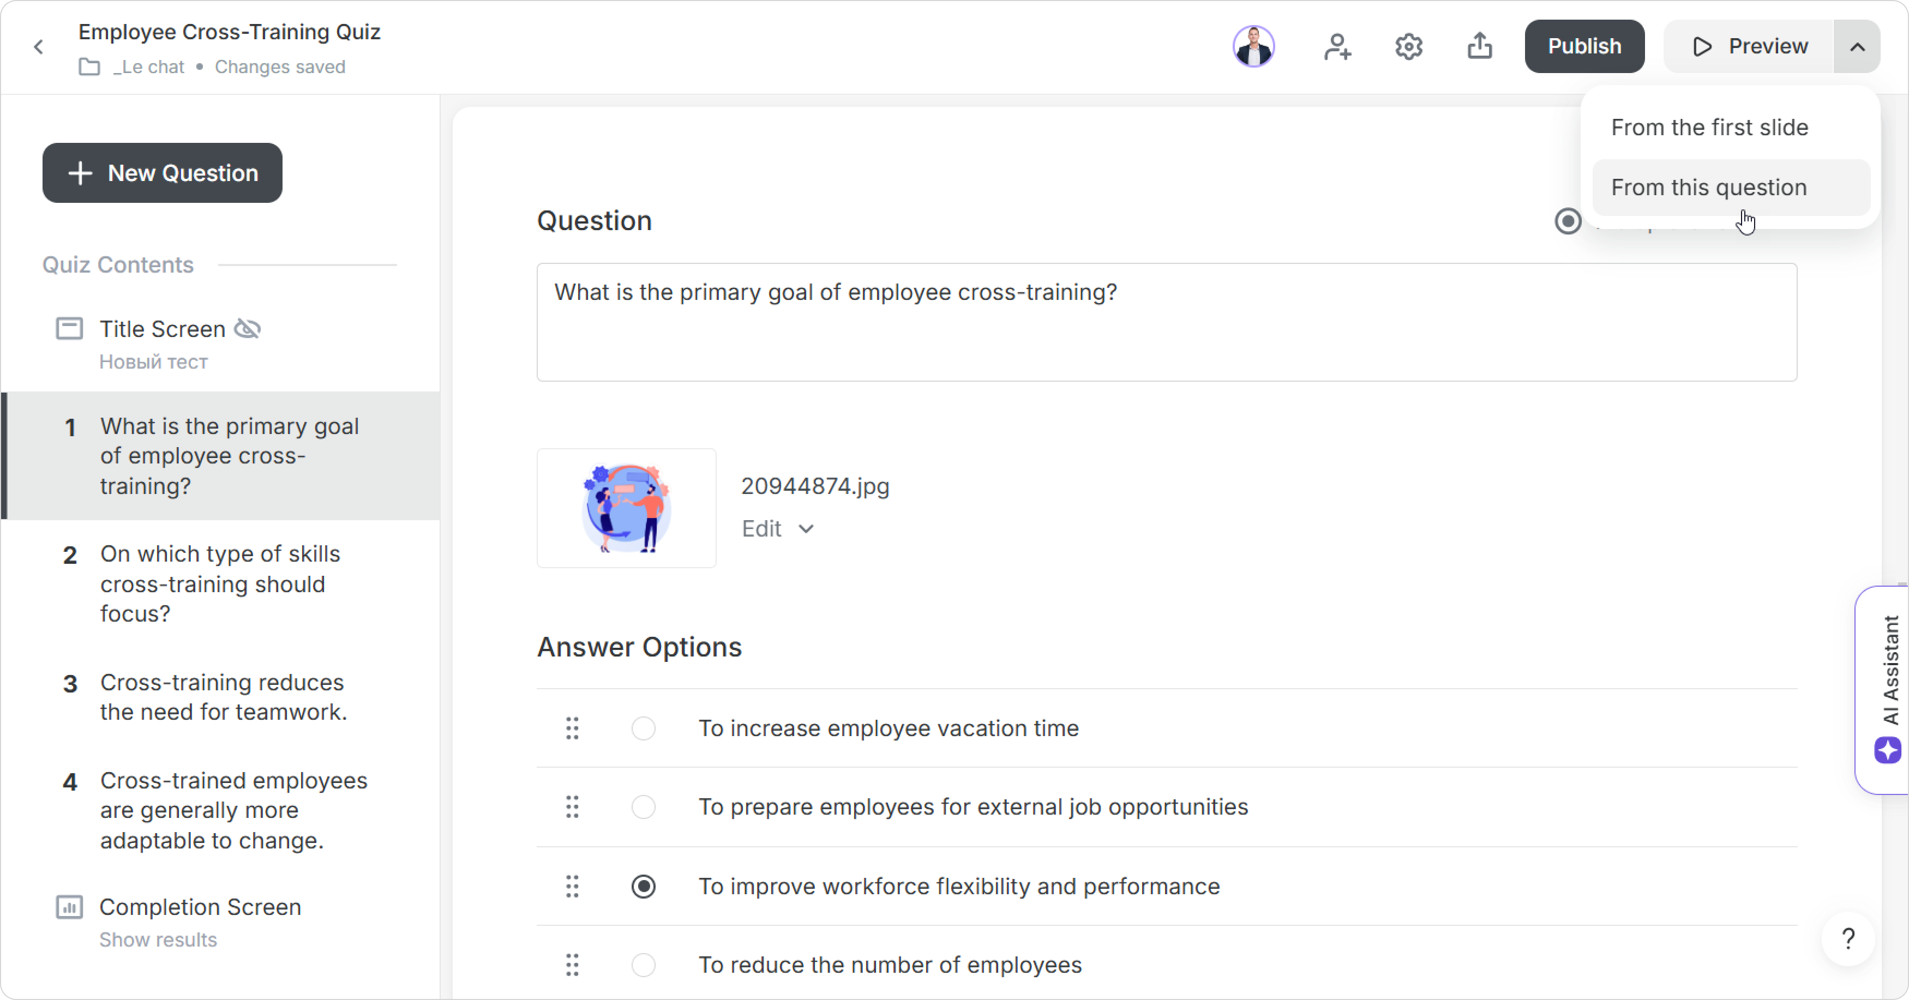Add a New Question
Image resolution: width=1909 pixels, height=1000 pixels.
pos(163,173)
